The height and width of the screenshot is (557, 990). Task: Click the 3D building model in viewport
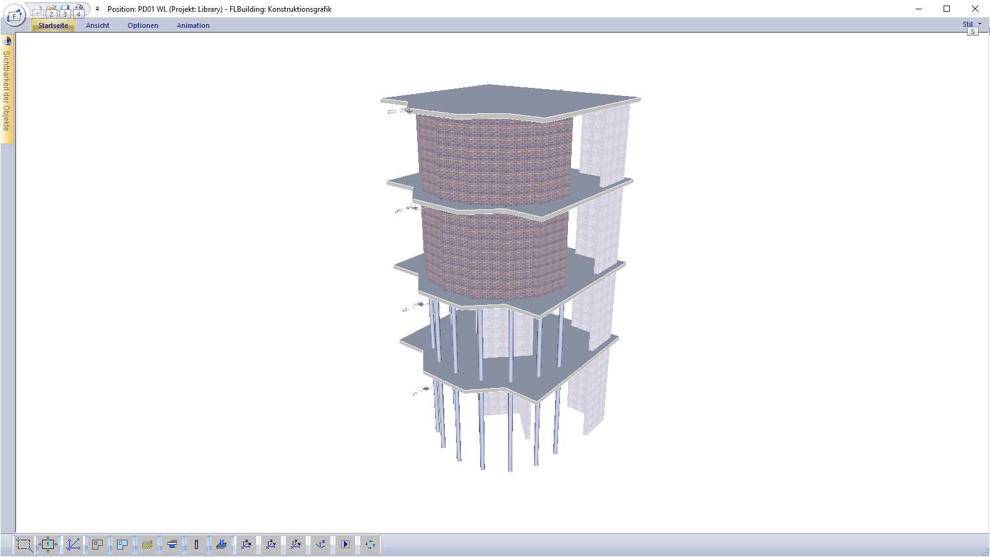coord(510,277)
